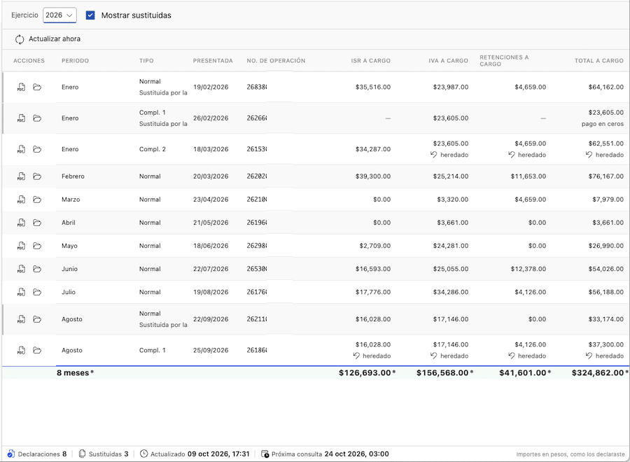
Task: Click the Actualizar ahora button
Action: tap(48, 39)
